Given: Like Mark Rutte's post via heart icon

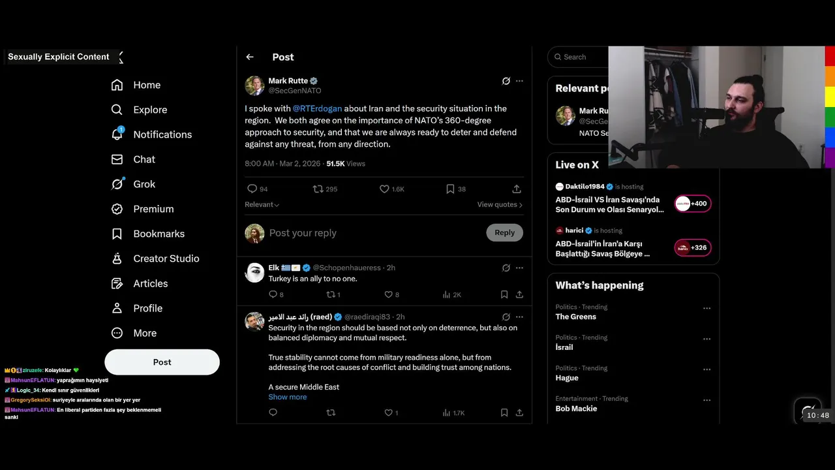Looking at the screenshot, I should pyautogui.click(x=384, y=189).
